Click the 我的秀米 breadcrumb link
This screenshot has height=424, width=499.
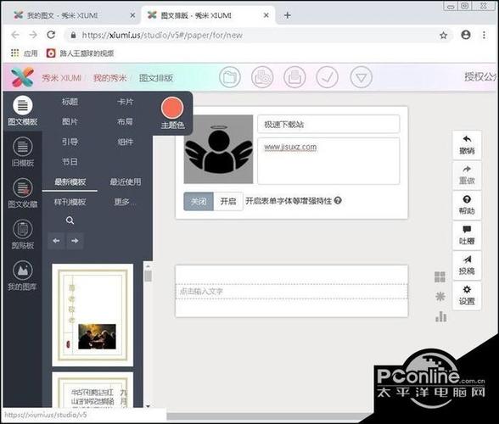[x=109, y=78]
